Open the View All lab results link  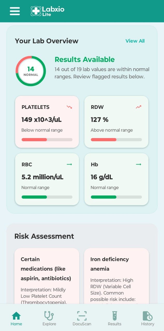pyautogui.click(x=135, y=41)
